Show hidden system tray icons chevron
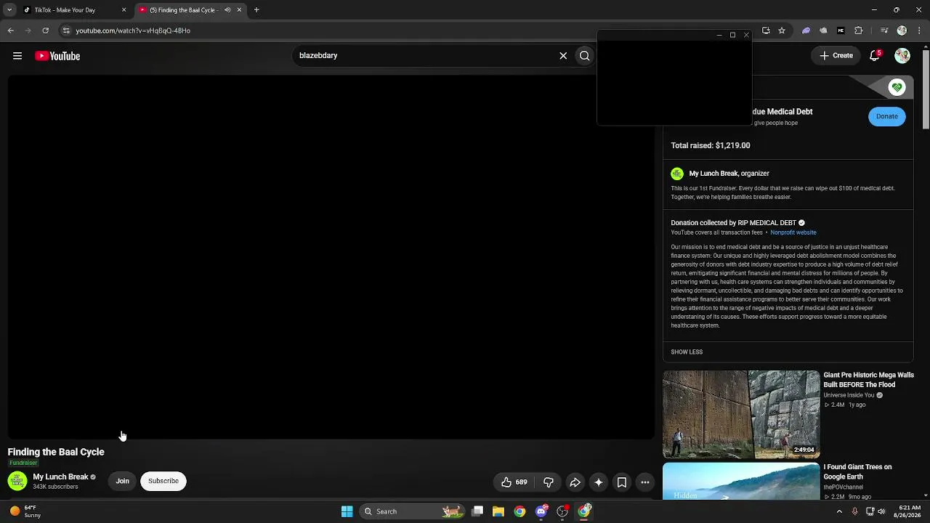930x523 pixels. click(x=839, y=511)
